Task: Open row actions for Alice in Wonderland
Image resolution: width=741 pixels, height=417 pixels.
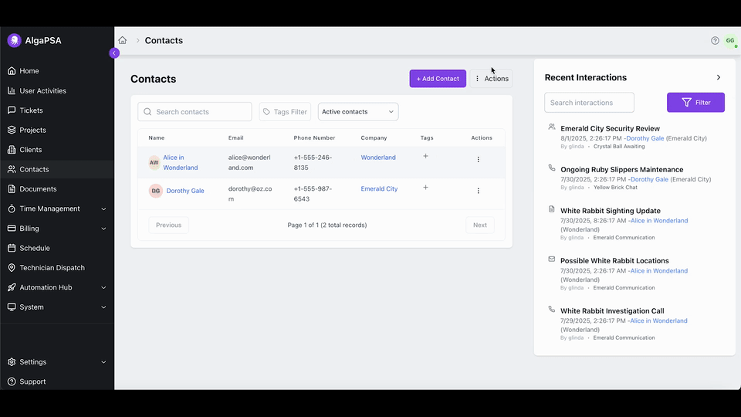Action: point(478,160)
